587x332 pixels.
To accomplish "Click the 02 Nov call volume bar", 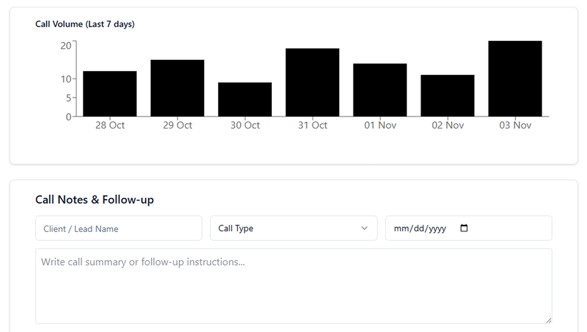I will pyautogui.click(x=448, y=95).
